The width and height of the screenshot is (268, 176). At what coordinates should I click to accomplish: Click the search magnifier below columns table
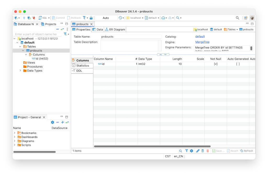coord(181,151)
